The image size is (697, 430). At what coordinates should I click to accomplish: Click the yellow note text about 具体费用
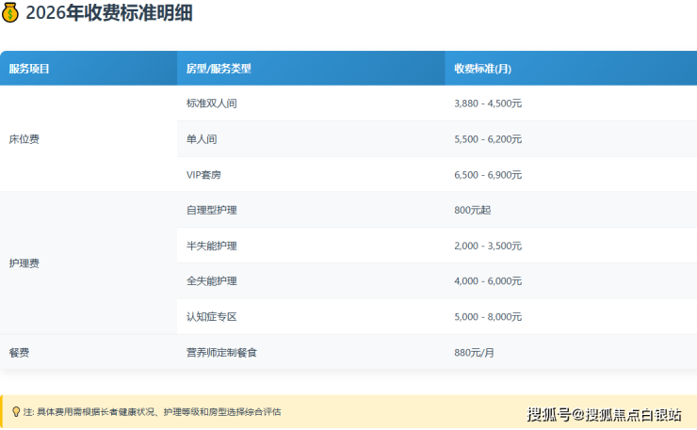155,412
